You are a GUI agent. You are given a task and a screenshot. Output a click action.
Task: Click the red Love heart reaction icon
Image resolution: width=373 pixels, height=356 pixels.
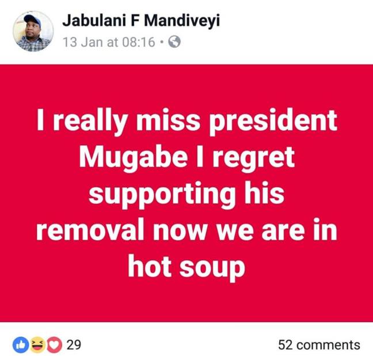[x=54, y=344]
